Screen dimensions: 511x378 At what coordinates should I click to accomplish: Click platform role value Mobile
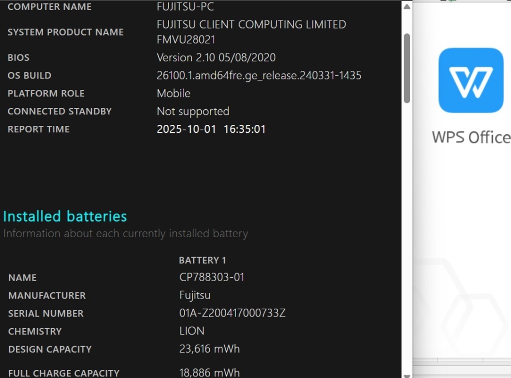tap(173, 93)
